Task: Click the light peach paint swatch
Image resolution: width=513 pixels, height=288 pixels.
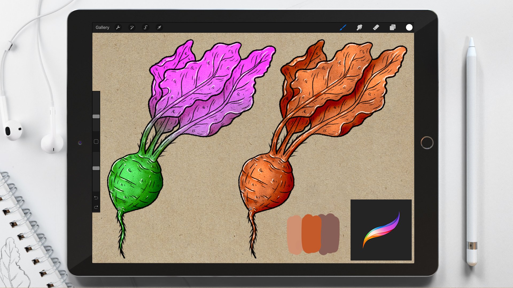Action: (294, 235)
